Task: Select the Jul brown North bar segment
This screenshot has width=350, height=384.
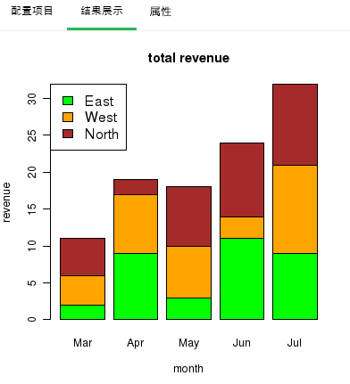Action: [x=295, y=125]
